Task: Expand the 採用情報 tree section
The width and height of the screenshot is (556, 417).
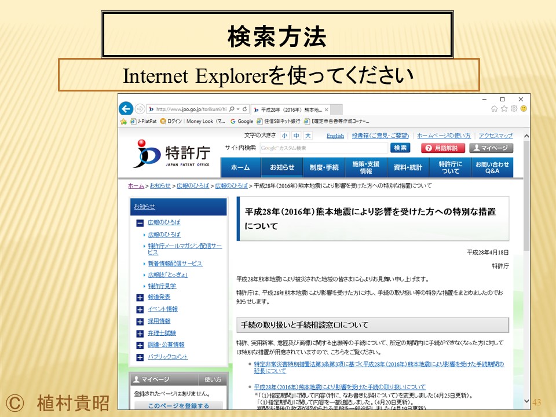Action: [140, 321]
